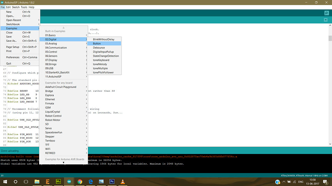Open the 09.USB examples entry
The height and width of the screenshot is (186, 332).
click(64, 68)
